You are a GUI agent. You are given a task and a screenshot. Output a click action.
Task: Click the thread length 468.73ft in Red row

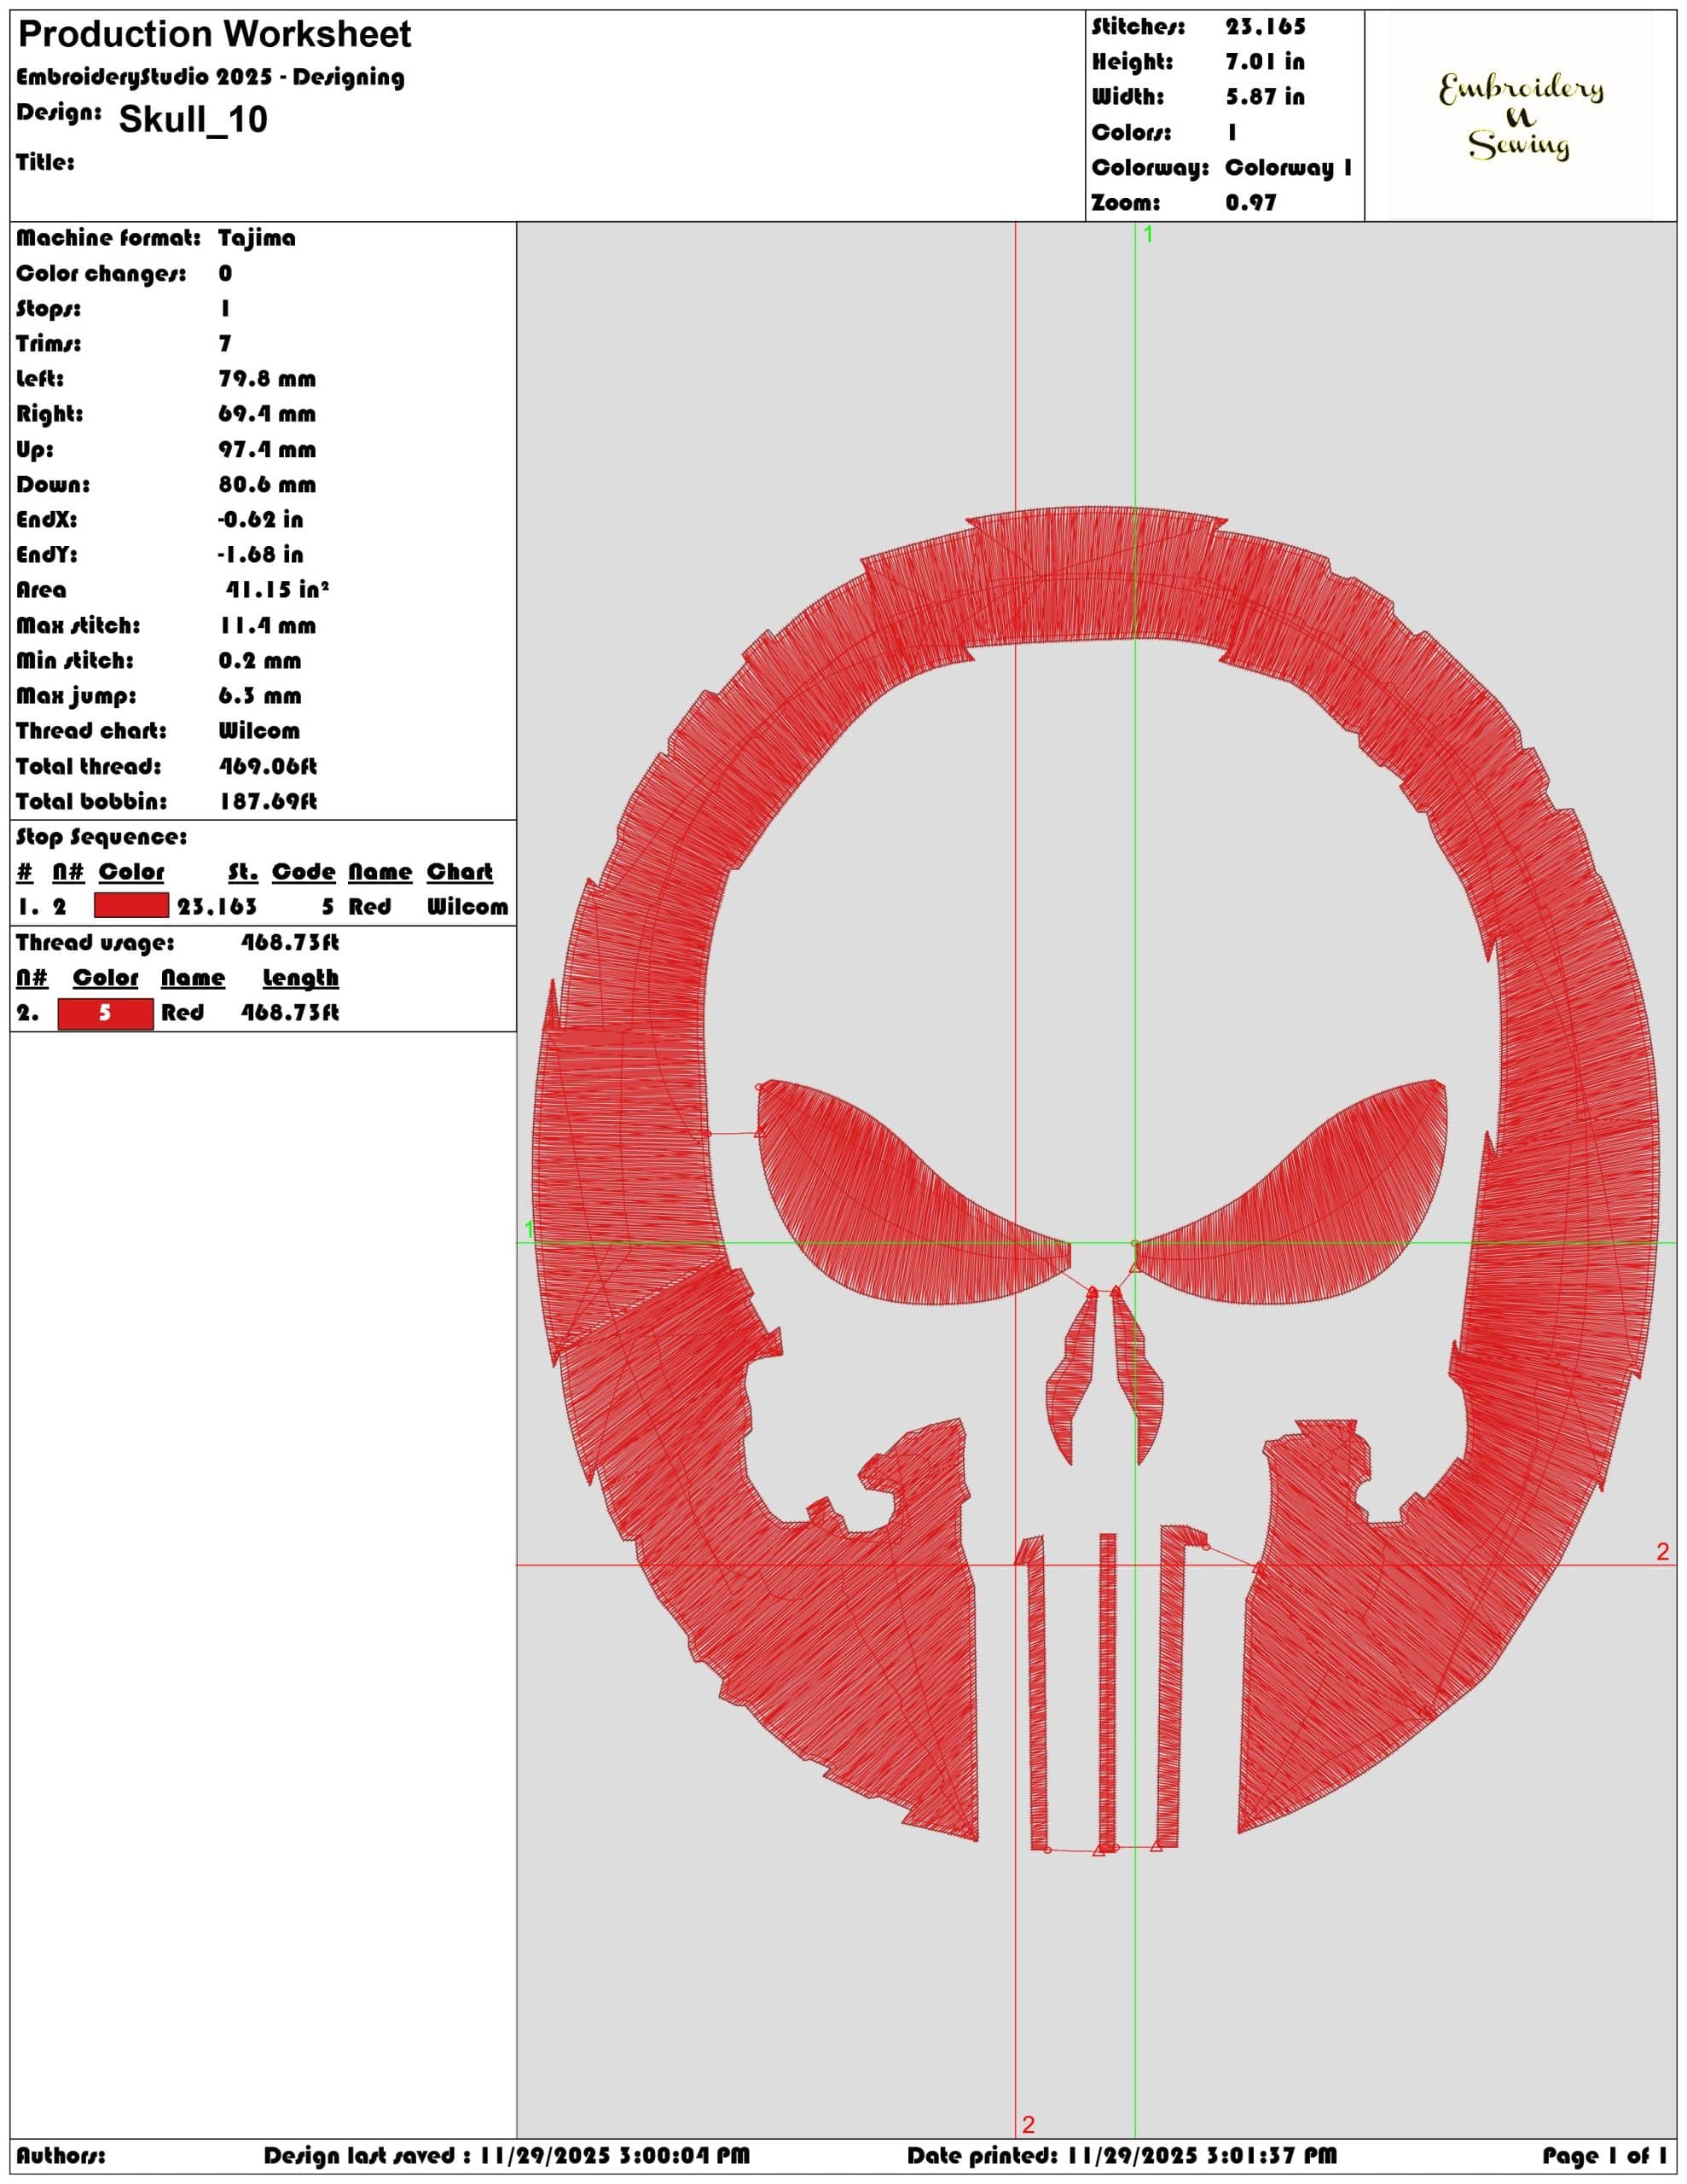[x=290, y=1013]
